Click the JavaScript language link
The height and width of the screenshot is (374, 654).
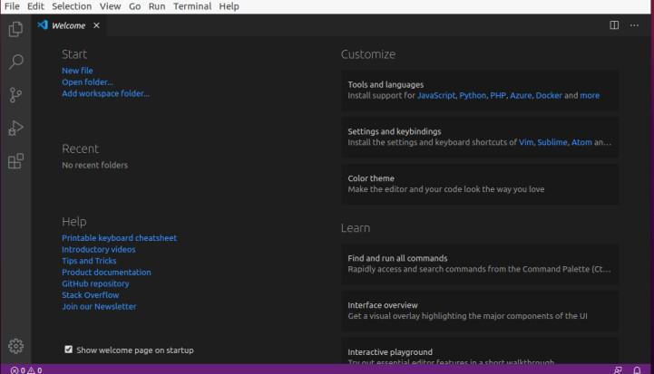click(x=436, y=95)
